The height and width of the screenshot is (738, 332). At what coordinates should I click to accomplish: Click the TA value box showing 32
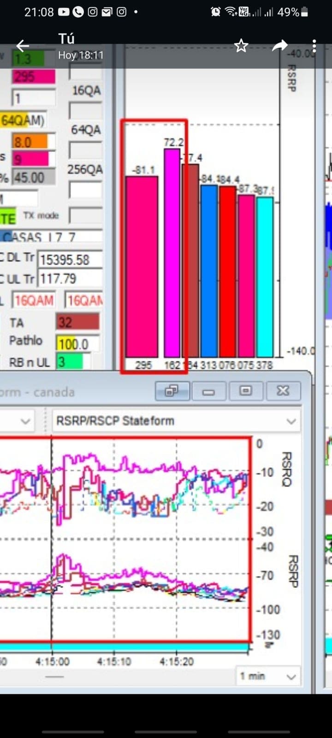pos(77,322)
